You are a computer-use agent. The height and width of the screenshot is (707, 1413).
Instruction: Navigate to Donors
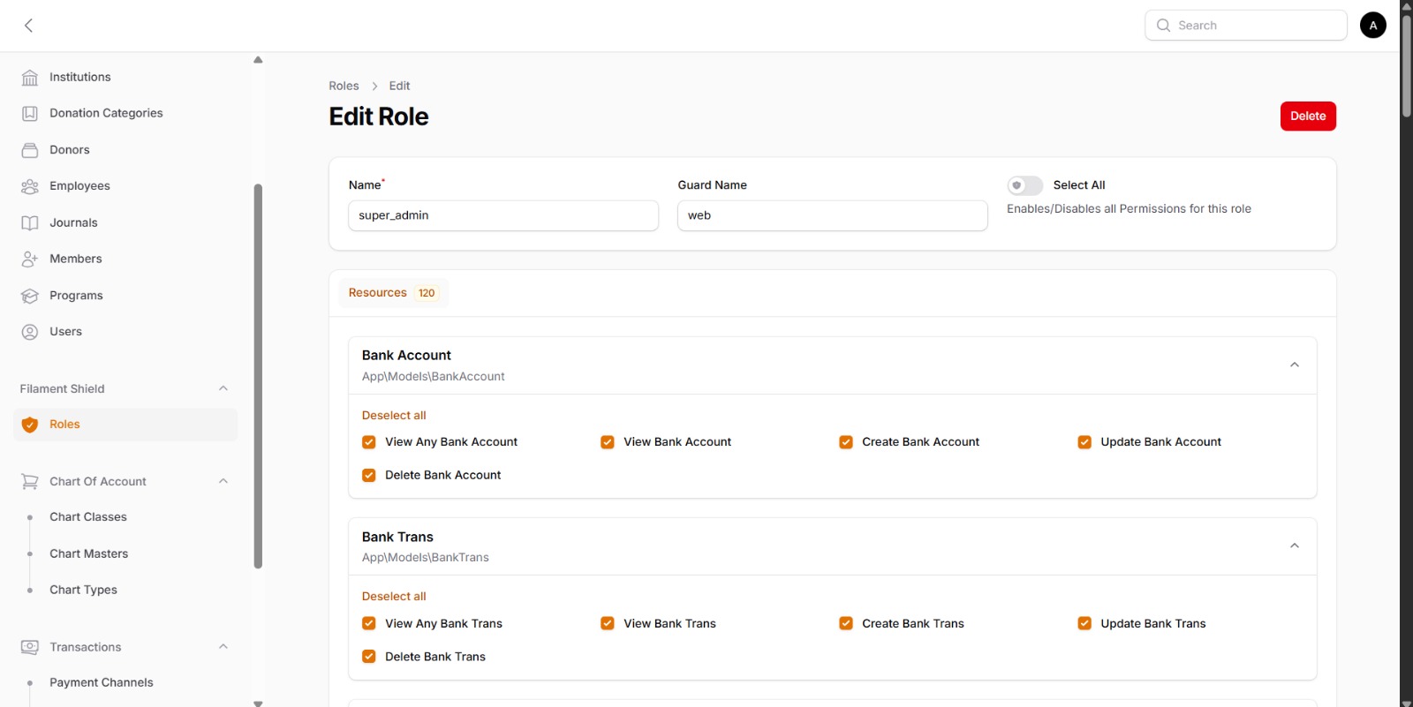coord(125,150)
